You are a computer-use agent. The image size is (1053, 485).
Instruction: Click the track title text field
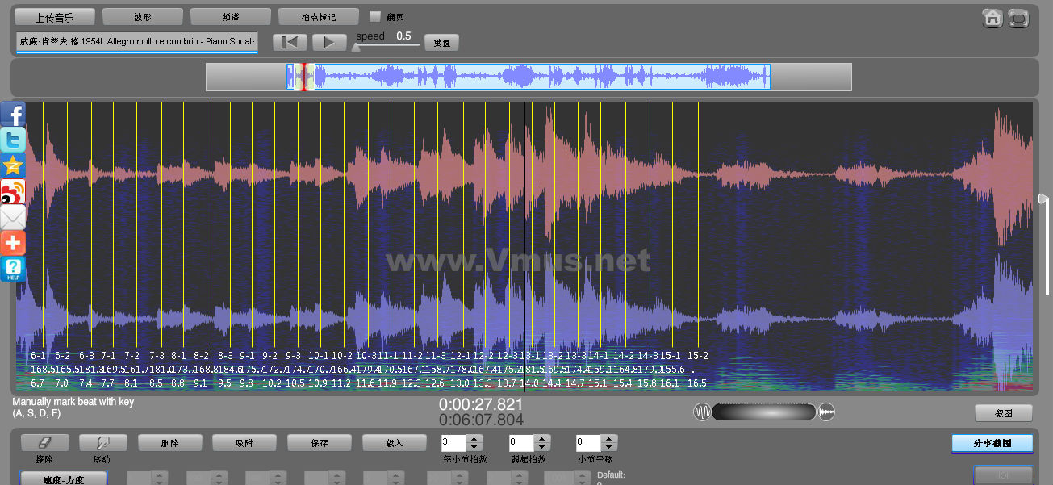(x=136, y=41)
